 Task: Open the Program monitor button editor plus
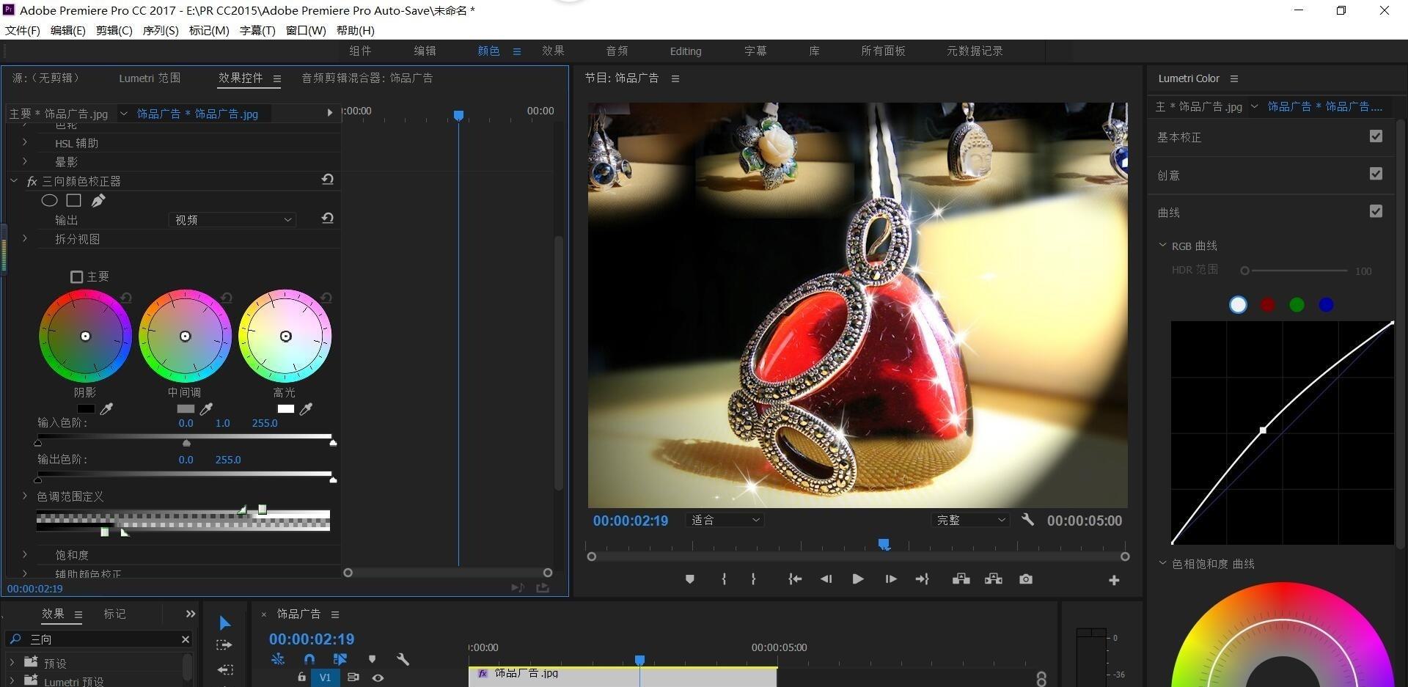(x=1114, y=580)
